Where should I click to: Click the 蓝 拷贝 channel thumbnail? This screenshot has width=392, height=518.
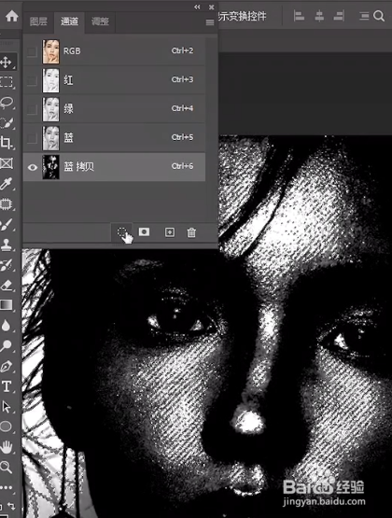point(50,167)
